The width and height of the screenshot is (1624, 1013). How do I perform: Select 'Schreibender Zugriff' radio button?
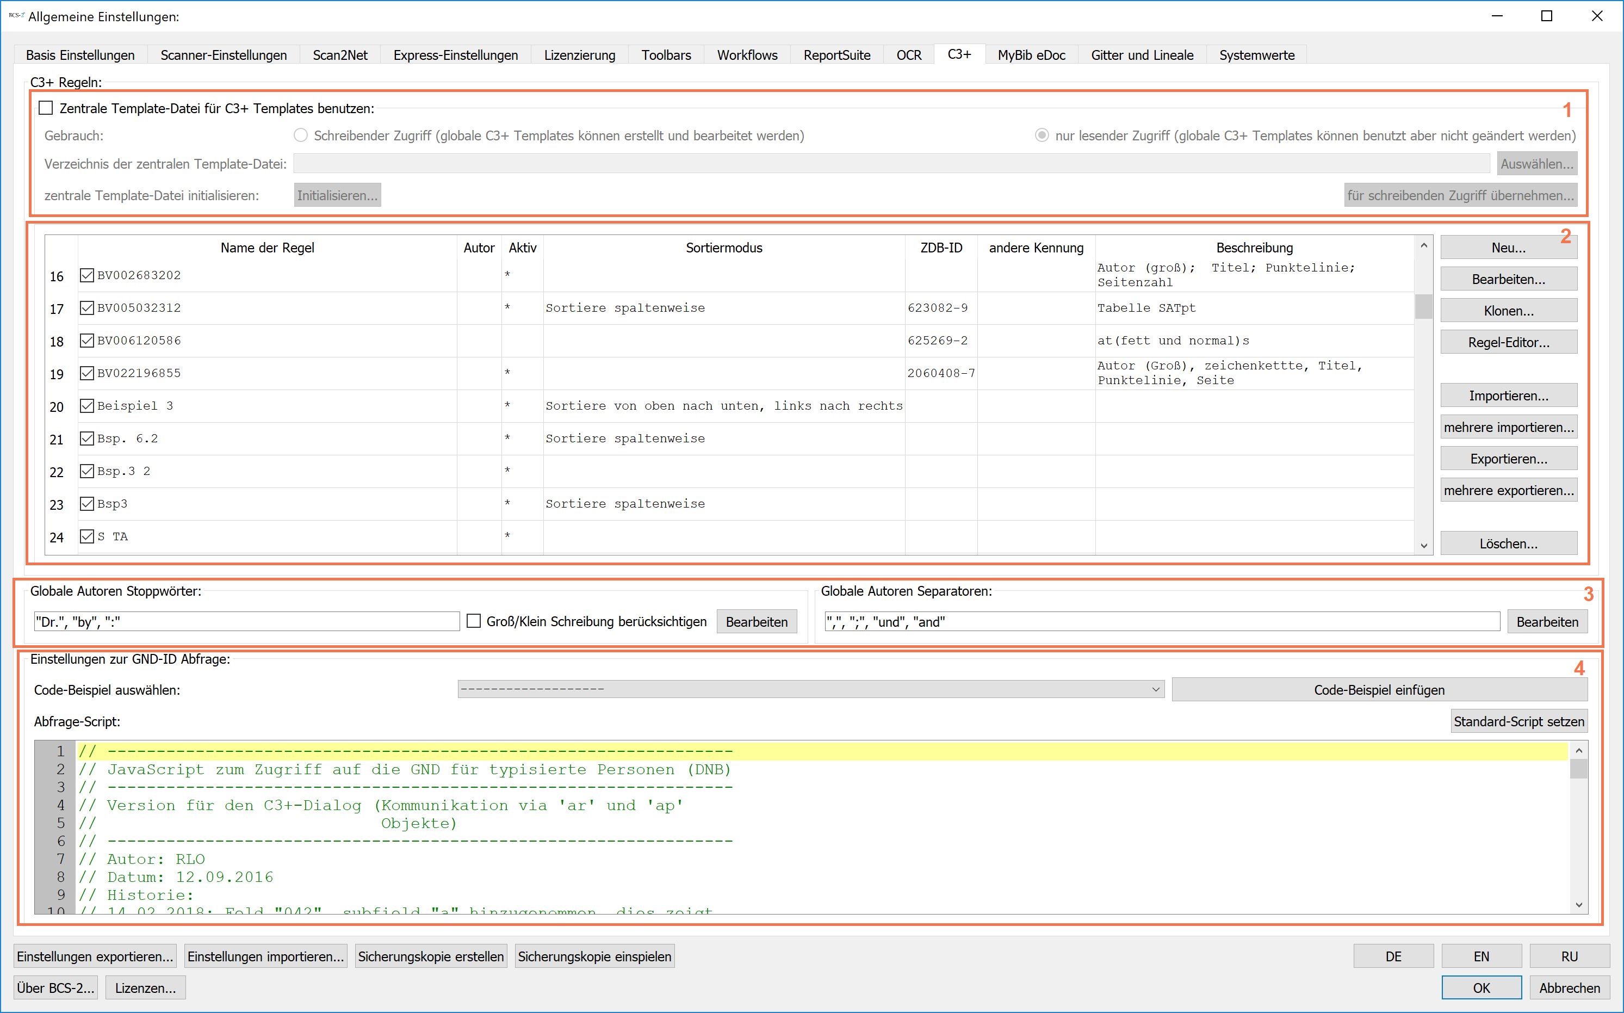[301, 135]
